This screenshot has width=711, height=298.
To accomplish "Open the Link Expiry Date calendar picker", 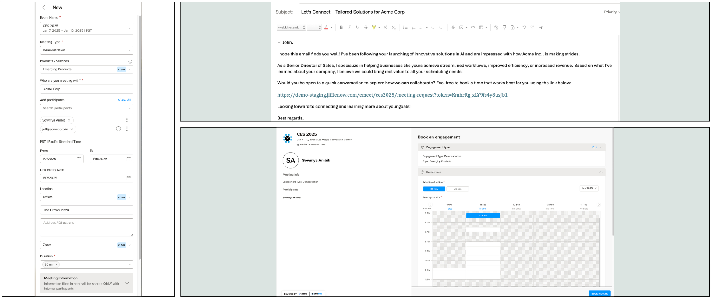I will tap(129, 178).
